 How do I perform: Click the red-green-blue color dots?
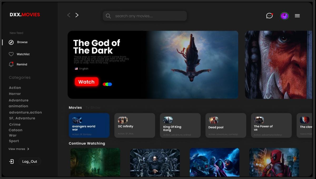tap(107, 84)
